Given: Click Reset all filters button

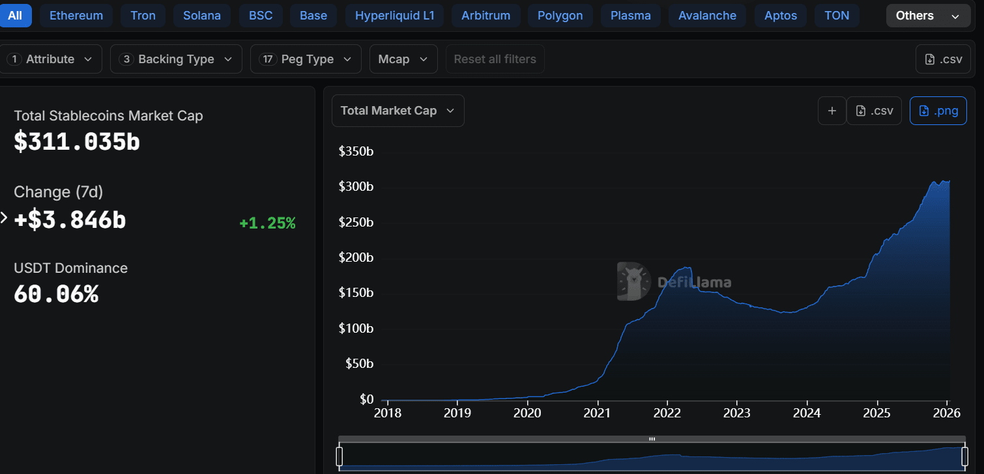Looking at the screenshot, I should click(495, 59).
